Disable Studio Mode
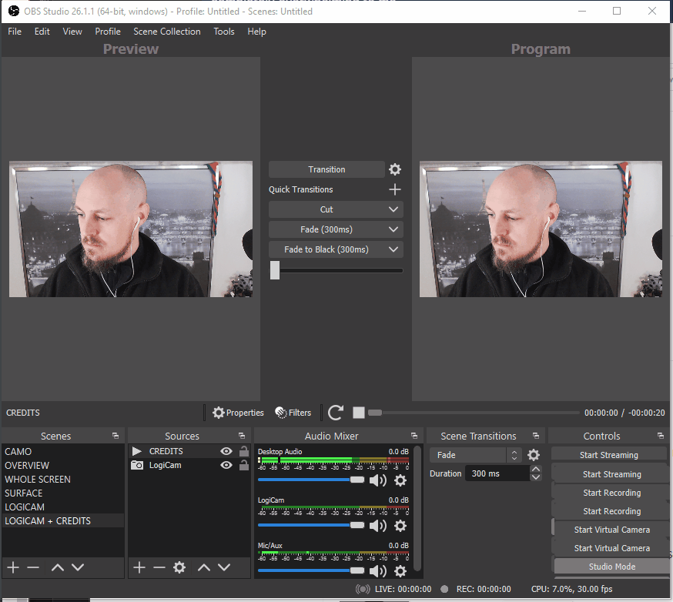Image resolution: width=673 pixels, height=602 pixels. pyautogui.click(x=611, y=566)
